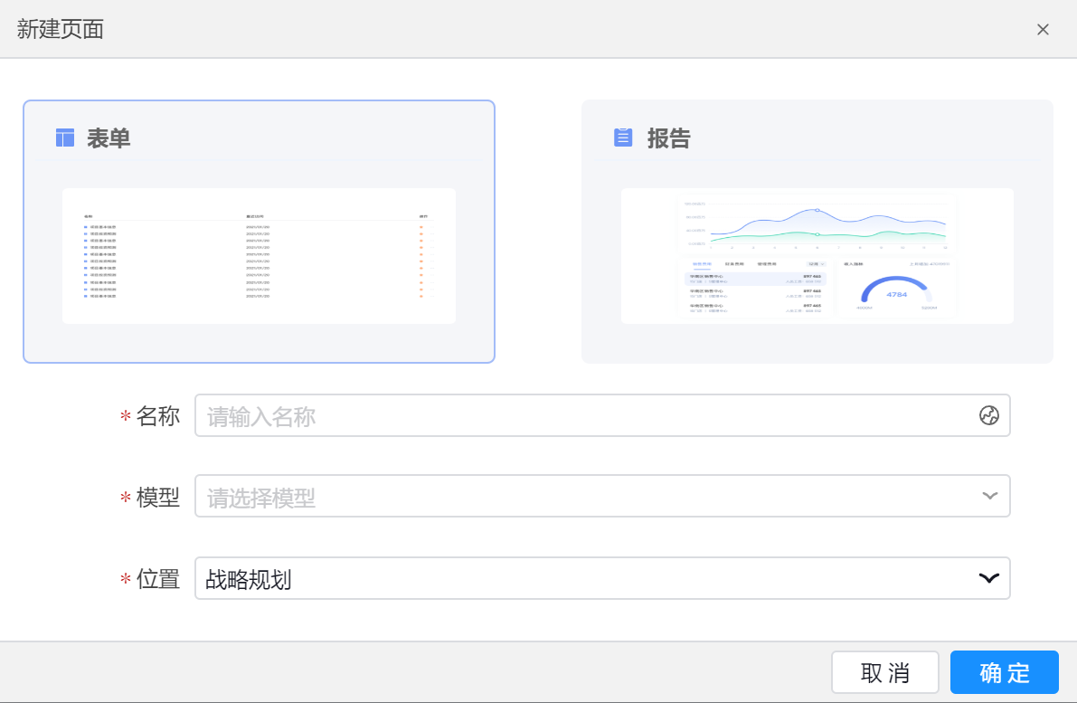
Task: Confirm with the 确定 button
Action: [x=1004, y=672]
